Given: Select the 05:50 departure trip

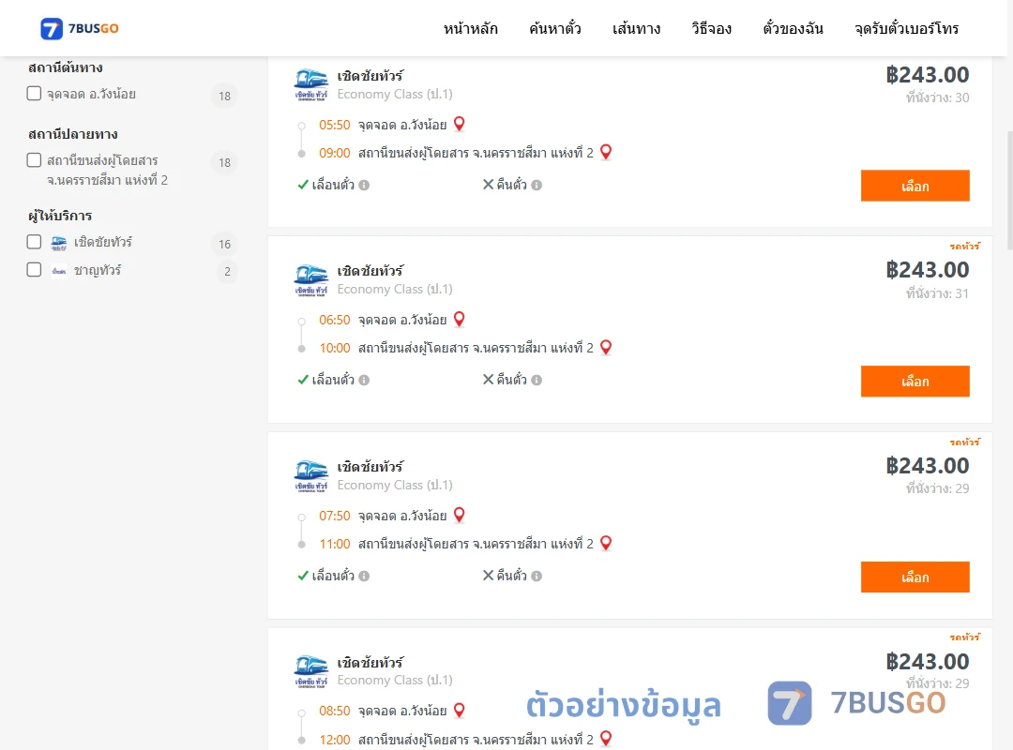Looking at the screenshot, I should [915, 186].
